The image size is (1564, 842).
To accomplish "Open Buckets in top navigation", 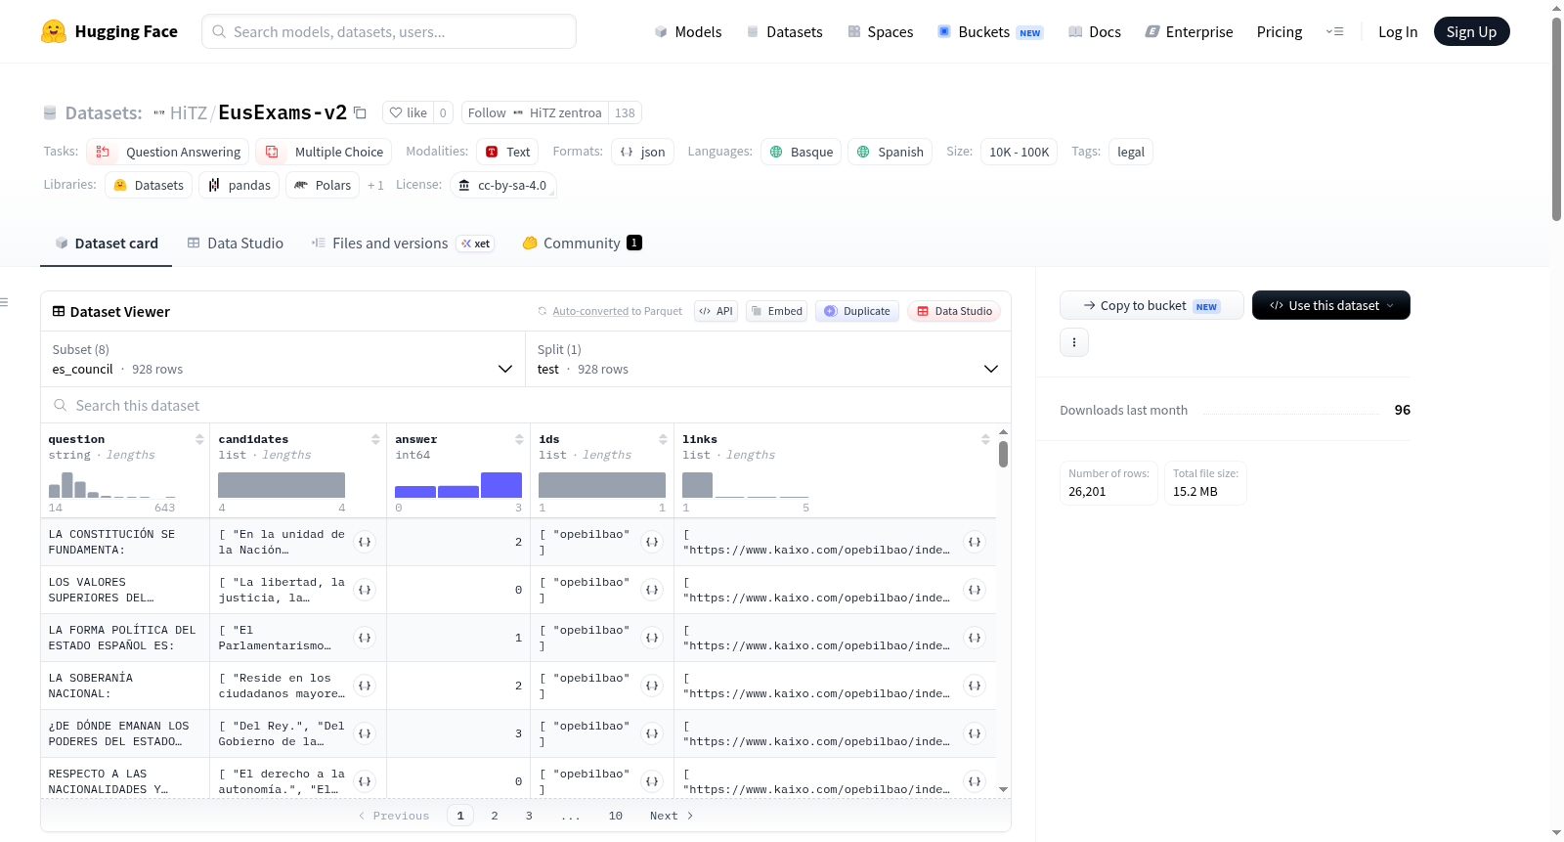I will tap(990, 31).
